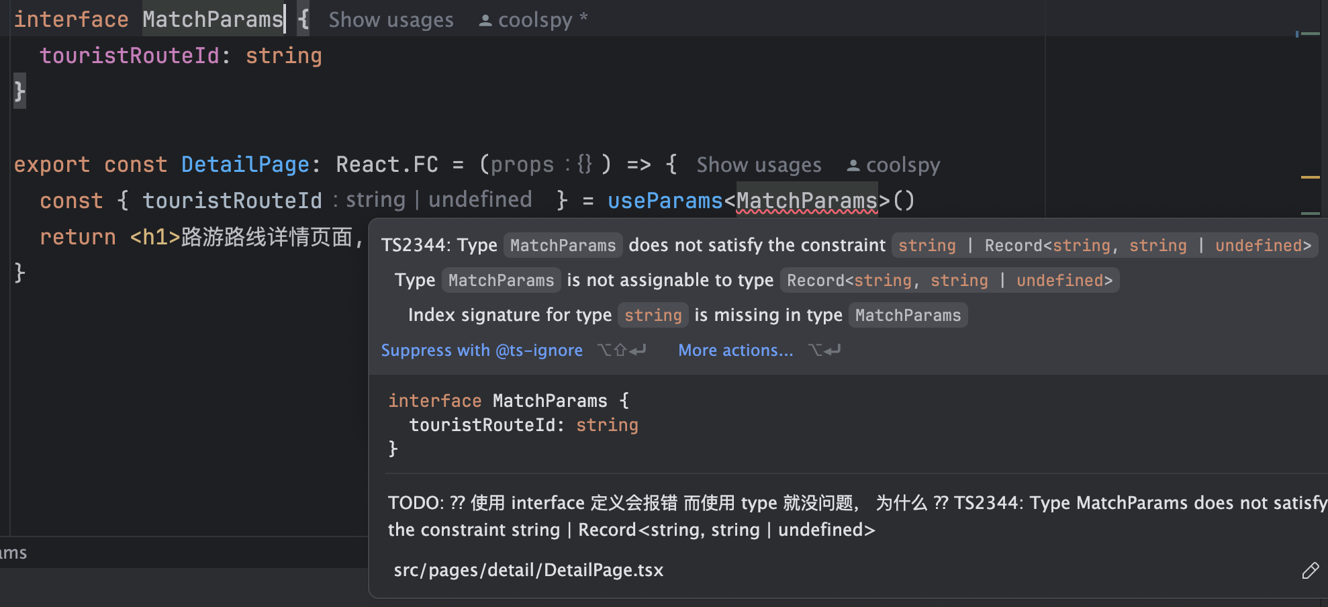Click 'Show usages' hint beside interface MatchParams
The image size is (1328, 607).
point(391,20)
